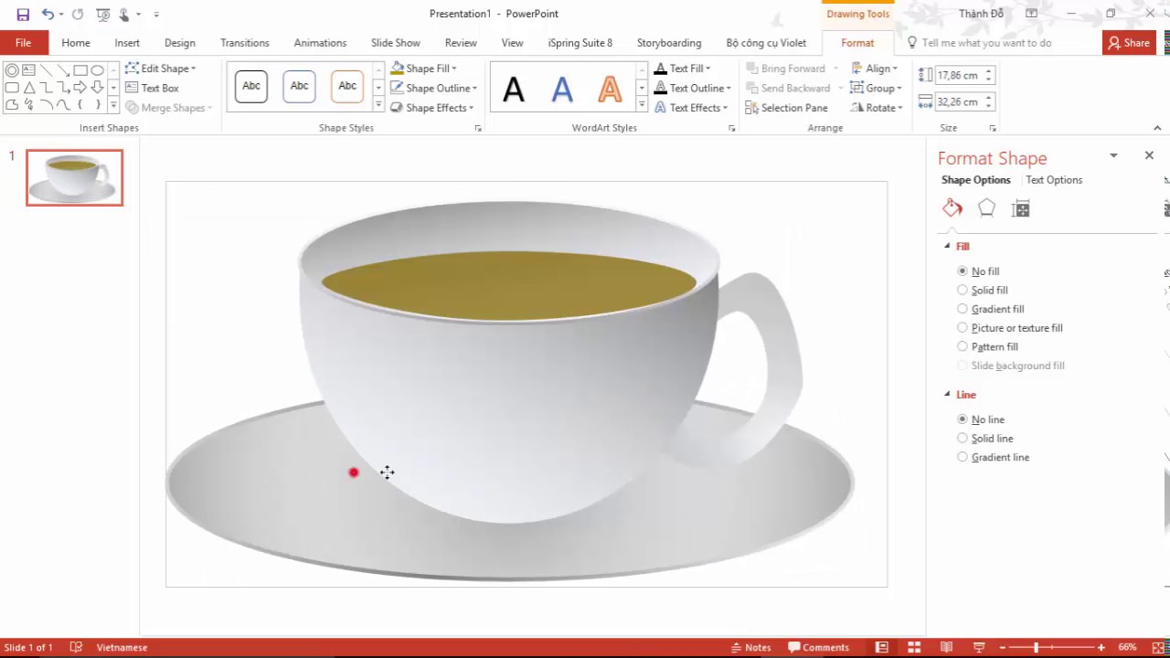Open the Text Options tab
Image resolution: width=1170 pixels, height=658 pixels.
coord(1053,180)
